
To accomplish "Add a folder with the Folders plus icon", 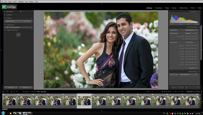I will click(x=32, y=18).
